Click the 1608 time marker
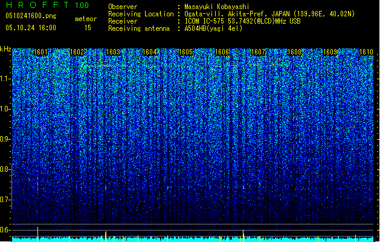The width and height of the screenshot is (380, 242). point(294,52)
